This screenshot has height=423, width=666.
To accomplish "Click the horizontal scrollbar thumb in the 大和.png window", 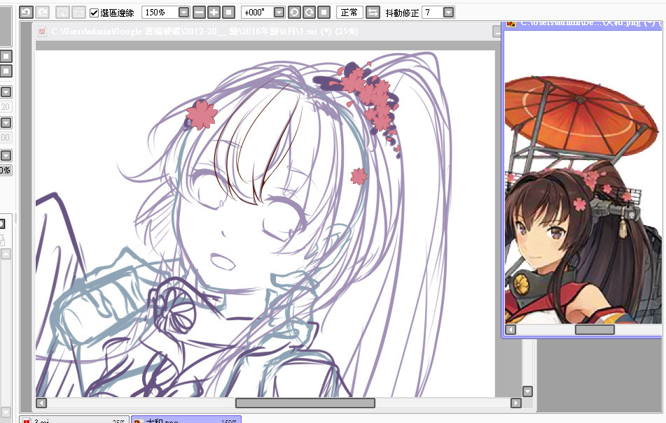I will (595, 329).
